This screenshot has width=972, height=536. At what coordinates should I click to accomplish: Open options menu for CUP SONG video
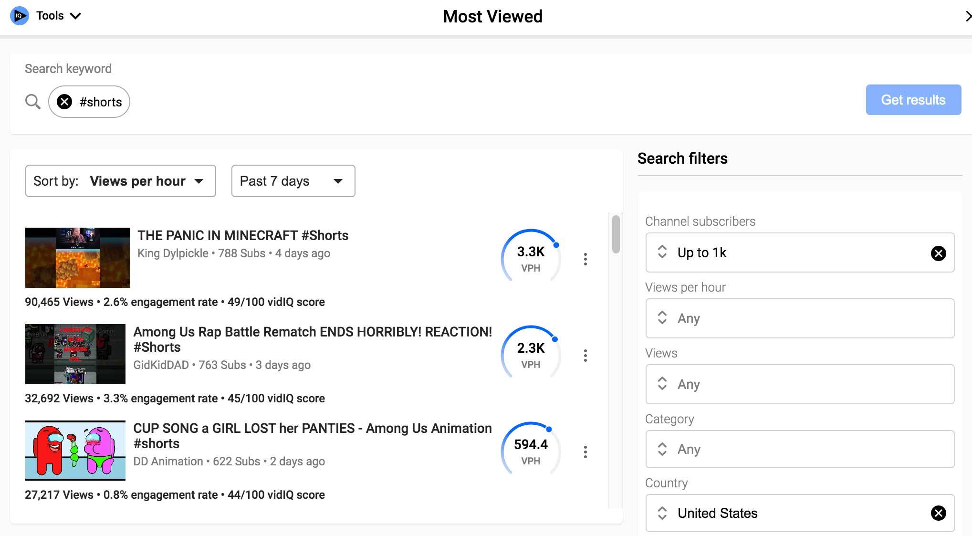(585, 452)
